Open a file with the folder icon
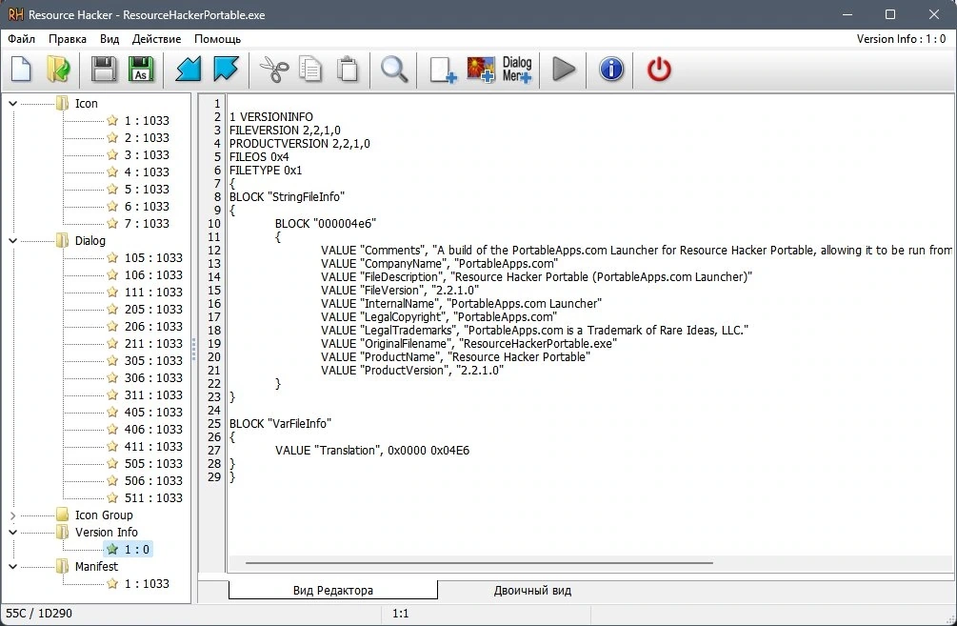The image size is (957, 626). pyautogui.click(x=58, y=70)
